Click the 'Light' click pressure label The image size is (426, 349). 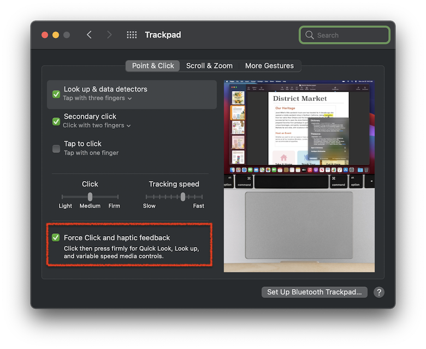[x=66, y=206]
